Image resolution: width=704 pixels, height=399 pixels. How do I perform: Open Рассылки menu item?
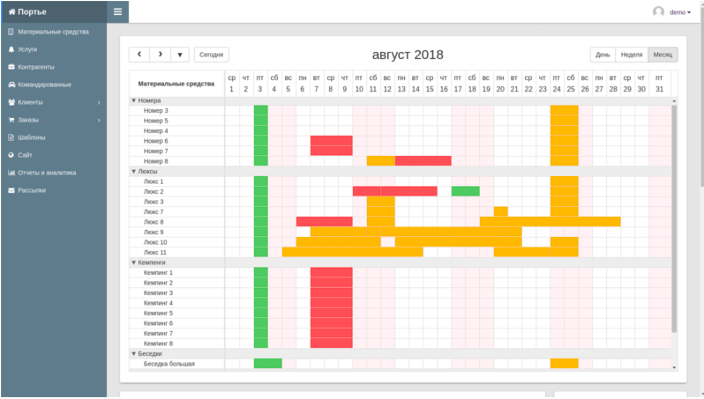click(54, 190)
